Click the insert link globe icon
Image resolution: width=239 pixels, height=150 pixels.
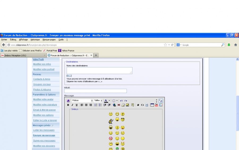pos(114,105)
